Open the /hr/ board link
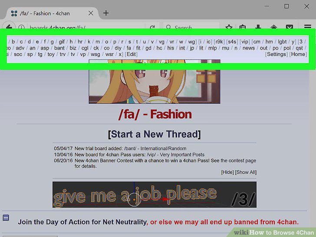This screenshot has height=237, width=316. click(x=80, y=42)
